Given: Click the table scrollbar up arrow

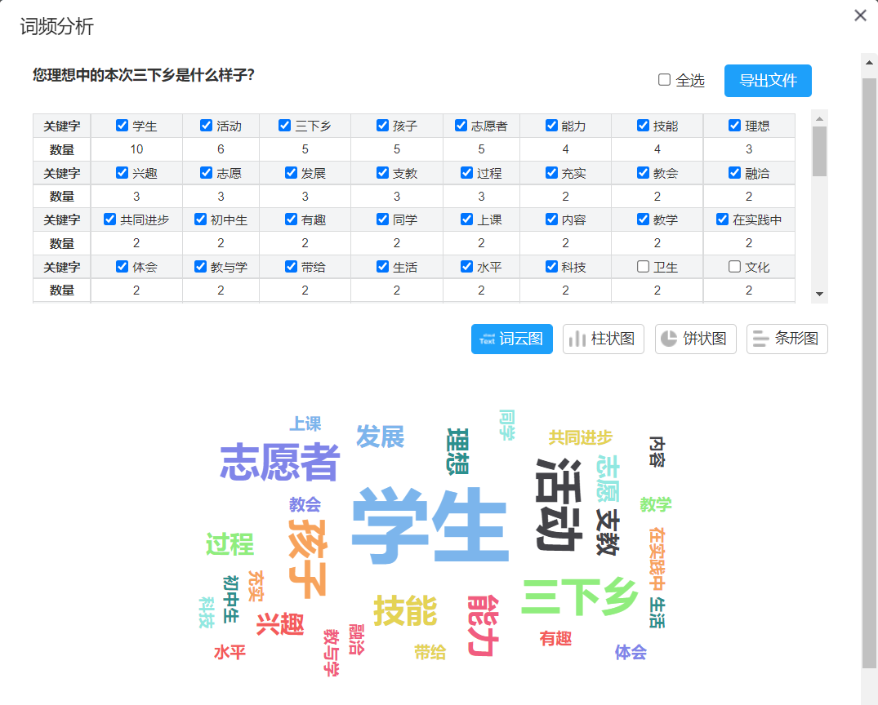Looking at the screenshot, I should pyautogui.click(x=819, y=117).
